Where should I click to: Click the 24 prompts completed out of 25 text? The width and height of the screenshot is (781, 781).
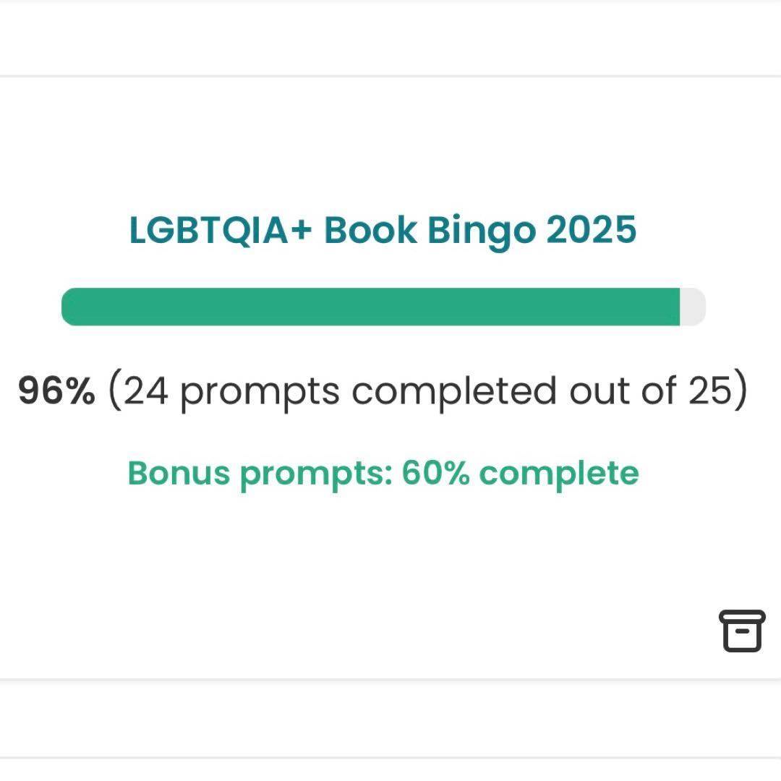coord(428,391)
